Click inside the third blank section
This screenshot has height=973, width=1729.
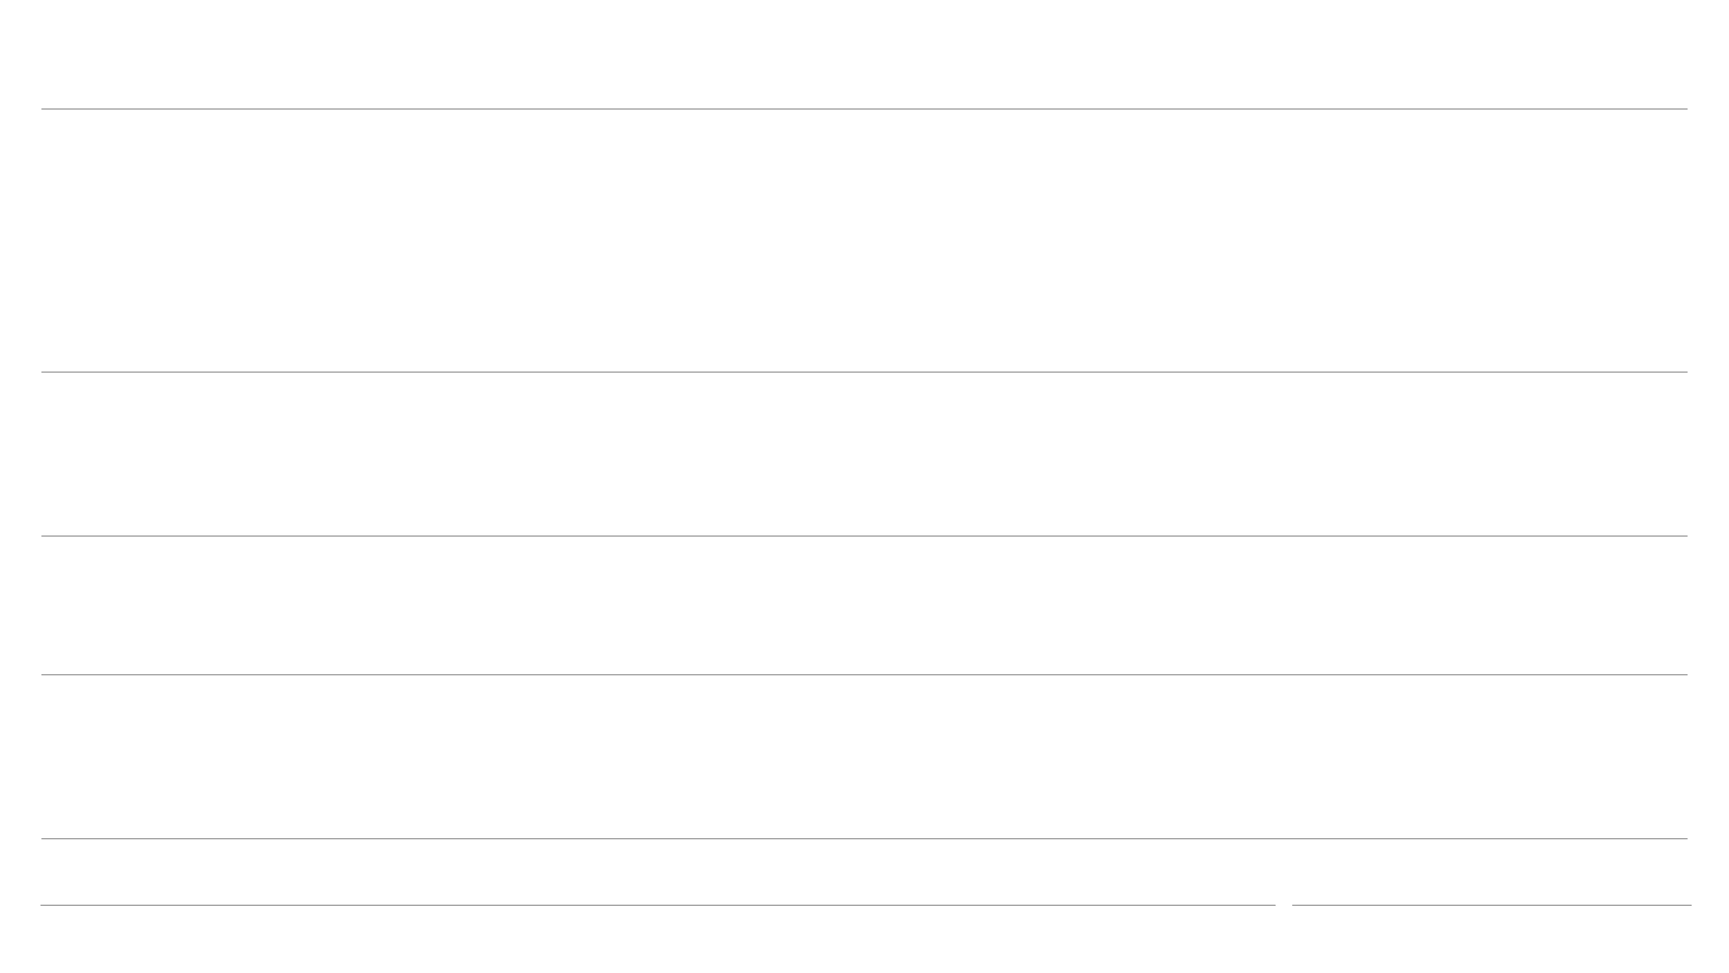tap(864, 606)
